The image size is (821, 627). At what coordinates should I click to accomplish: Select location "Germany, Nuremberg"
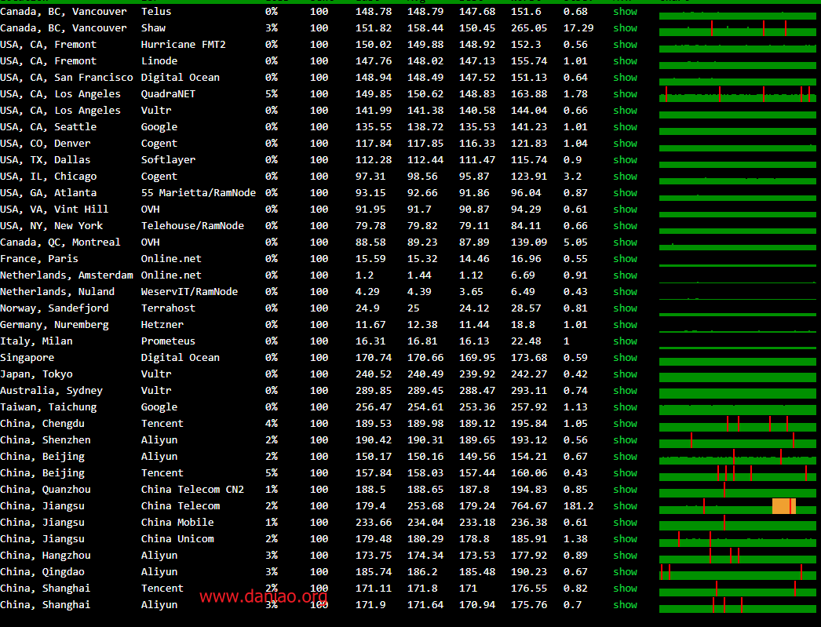(54, 325)
